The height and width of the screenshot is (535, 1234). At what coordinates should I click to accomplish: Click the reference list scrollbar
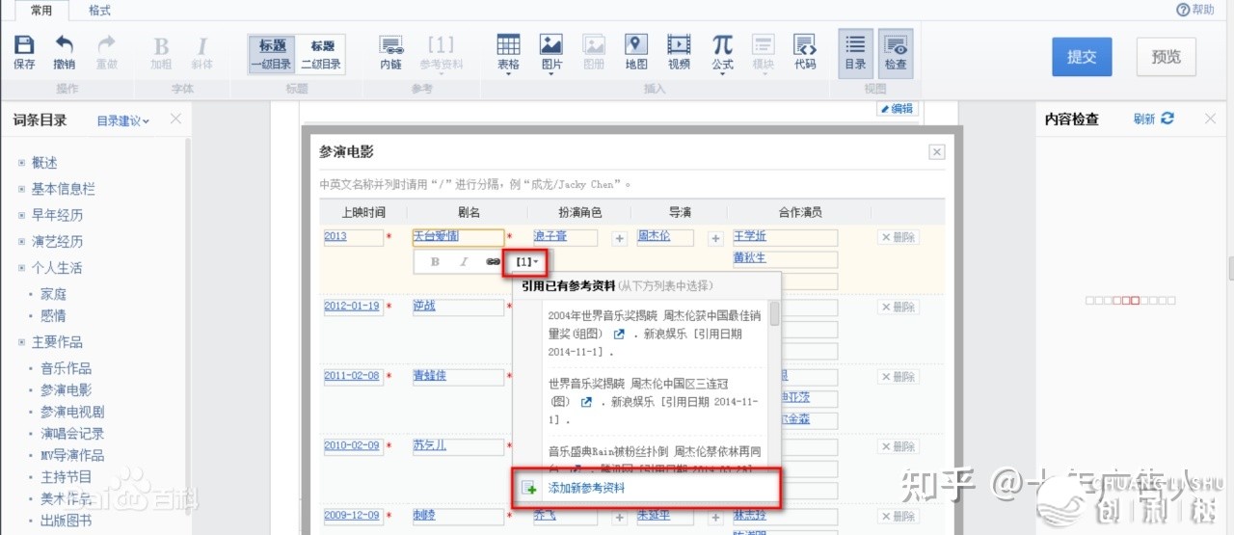[774, 315]
